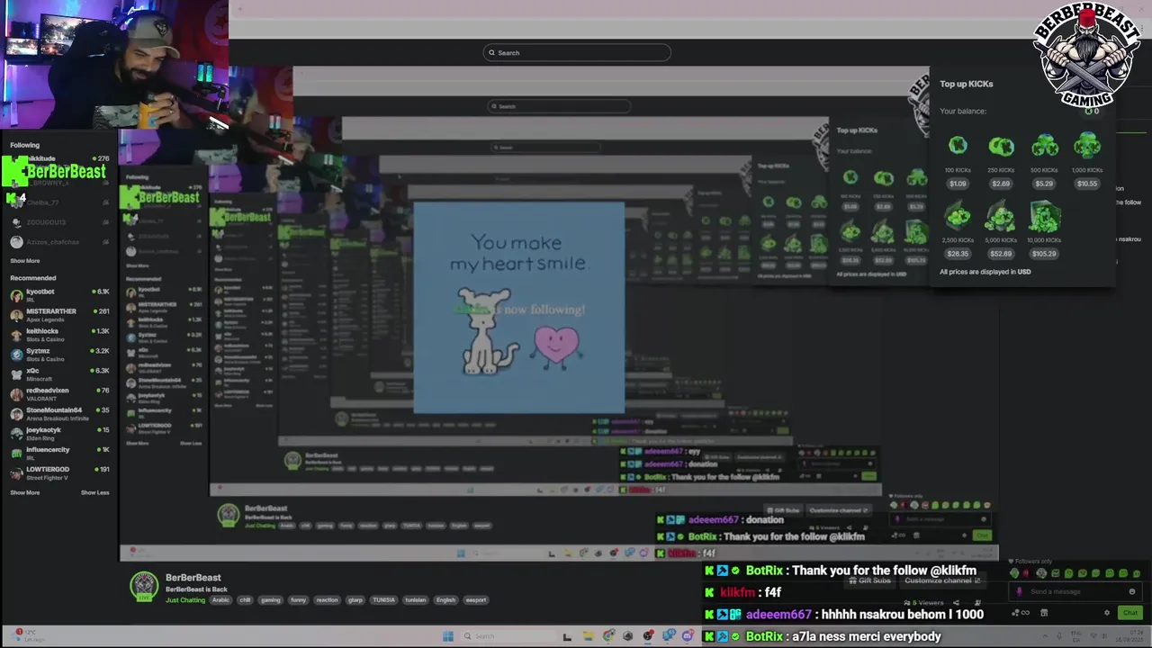The image size is (1152, 648).
Task: Open redheadvixen recommended channel
Action: (59, 393)
